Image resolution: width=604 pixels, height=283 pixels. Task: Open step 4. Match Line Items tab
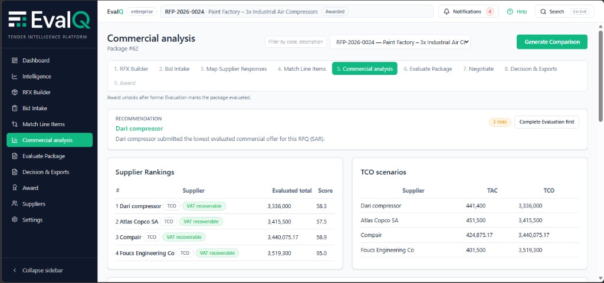[301, 68]
